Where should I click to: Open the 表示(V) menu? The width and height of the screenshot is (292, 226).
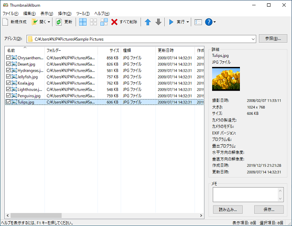pos(46,13)
